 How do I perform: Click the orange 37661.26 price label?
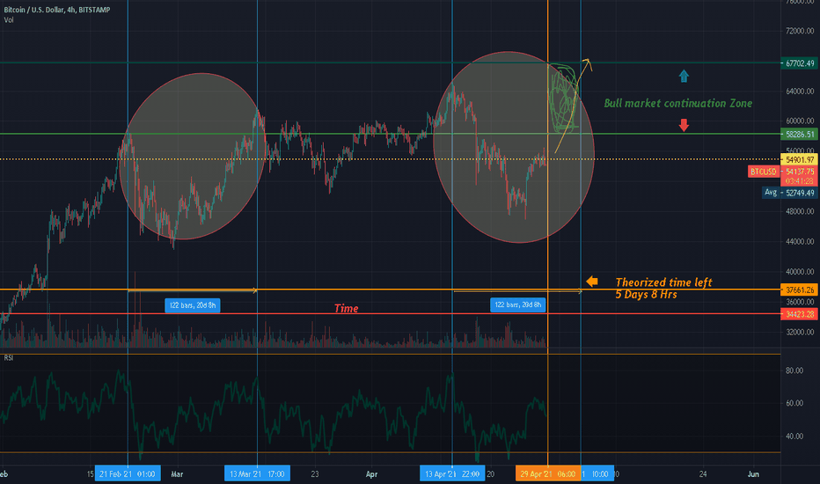[799, 290]
